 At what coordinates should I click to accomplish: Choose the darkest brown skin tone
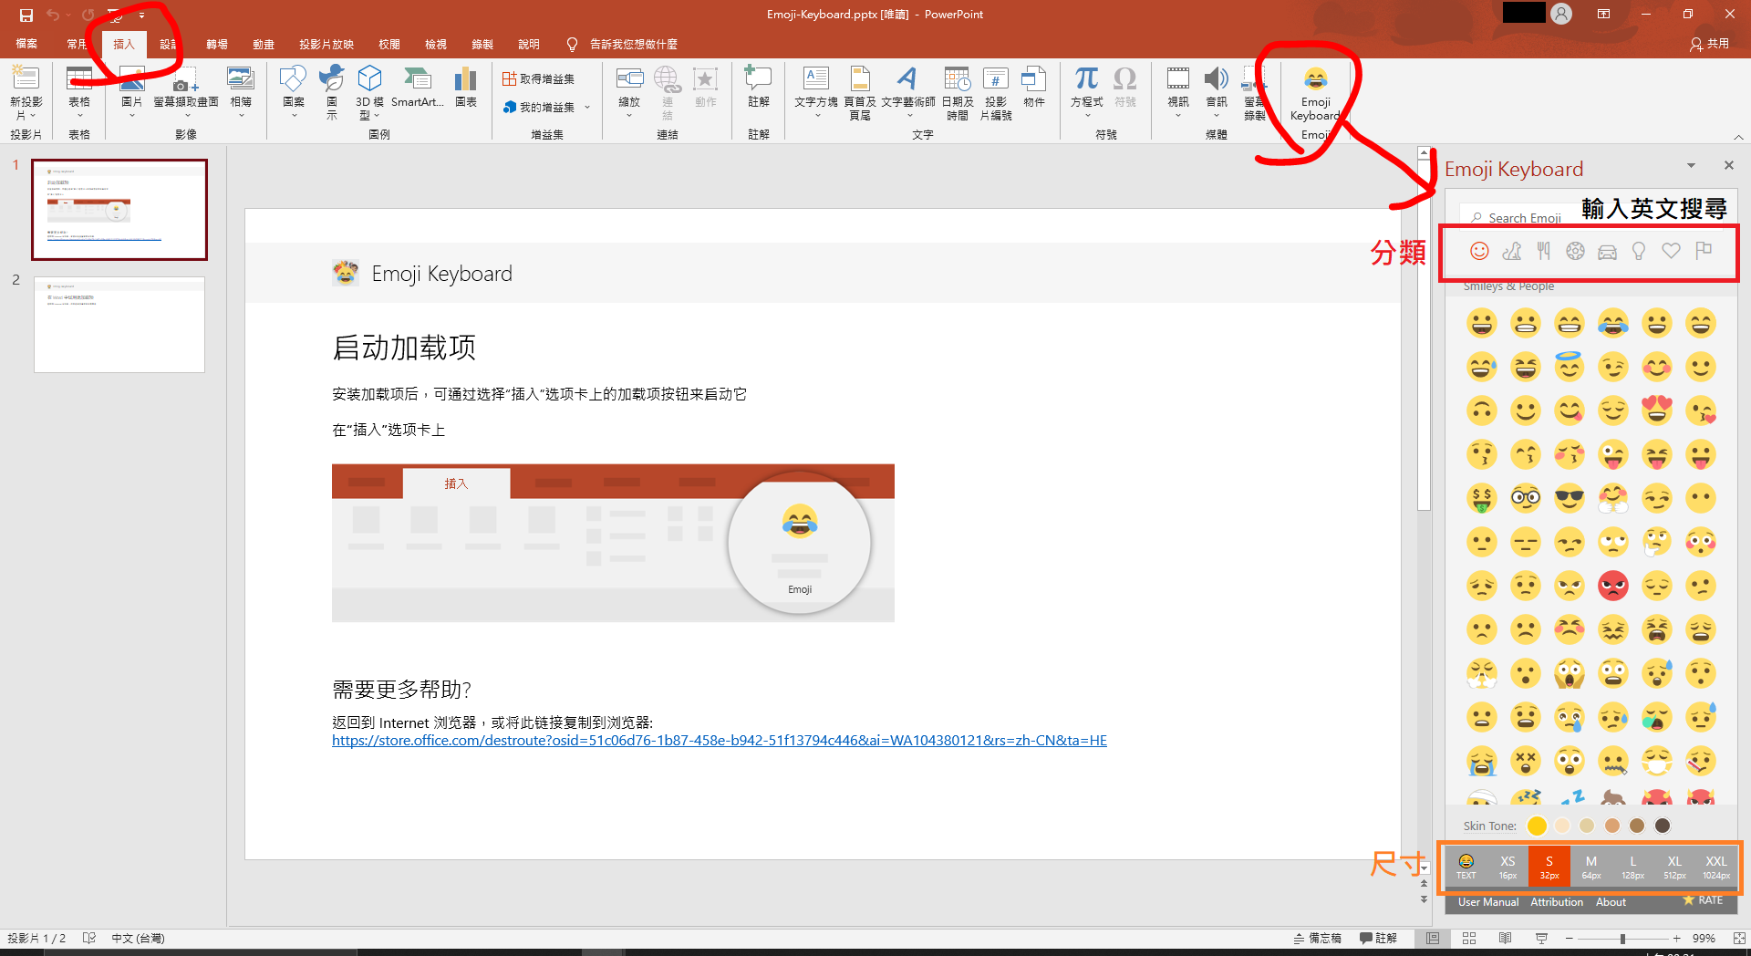point(1663,826)
